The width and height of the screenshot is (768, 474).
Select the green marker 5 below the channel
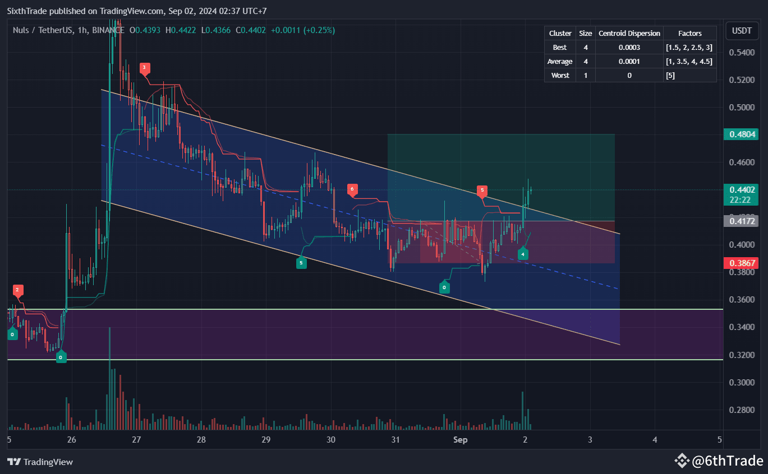pyautogui.click(x=301, y=262)
